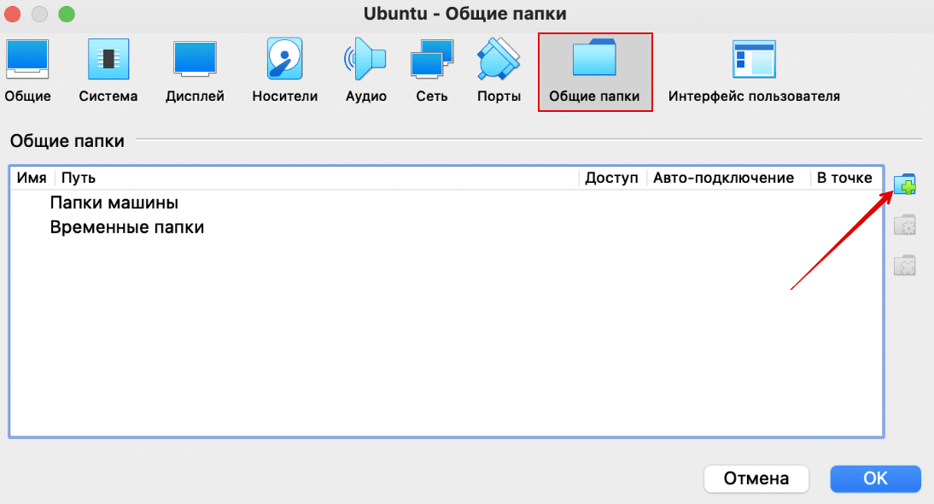The height and width of the screenshot is (504, 934).
Task: Confirm settings with the OK button
Action: coord(875,478)
